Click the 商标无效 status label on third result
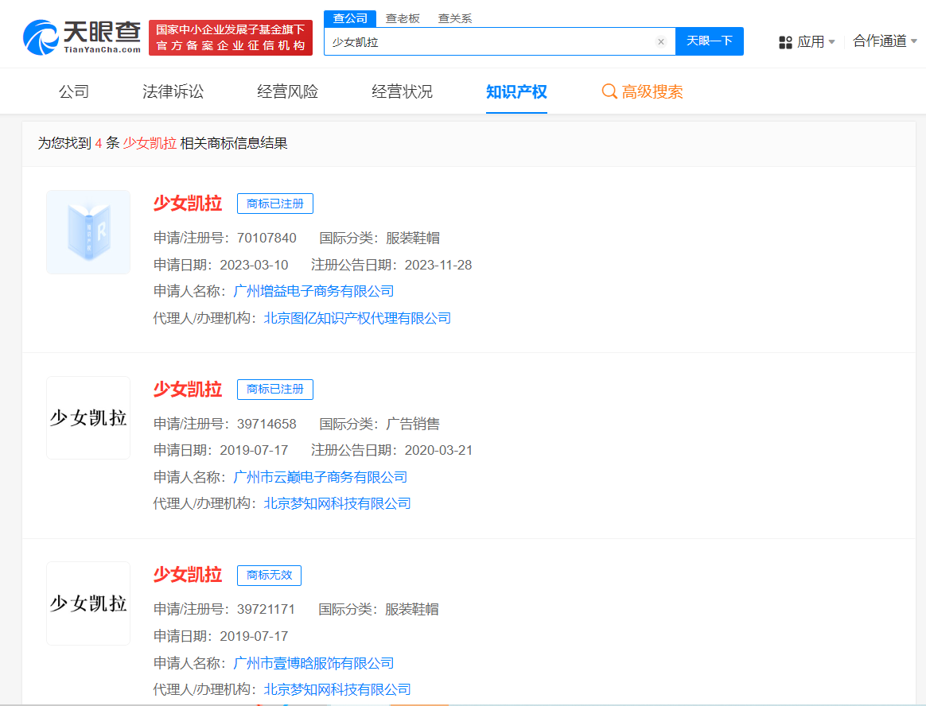This screenshot has height=706, width=926. click(269, 575)
